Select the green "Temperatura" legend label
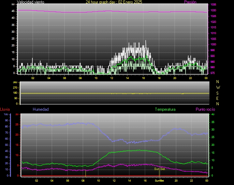 [165, 109]
